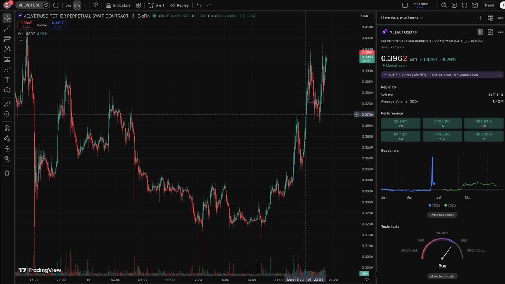
Task: Select the crosshair cursor tool
Action: click(7, 18)
